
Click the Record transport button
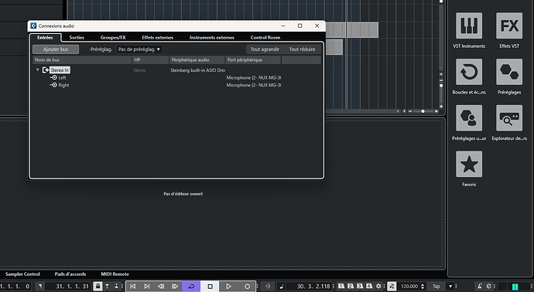247,287
